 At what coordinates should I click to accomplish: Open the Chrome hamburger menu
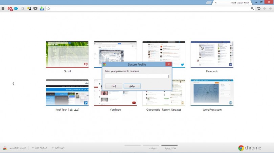pos(3,8)
